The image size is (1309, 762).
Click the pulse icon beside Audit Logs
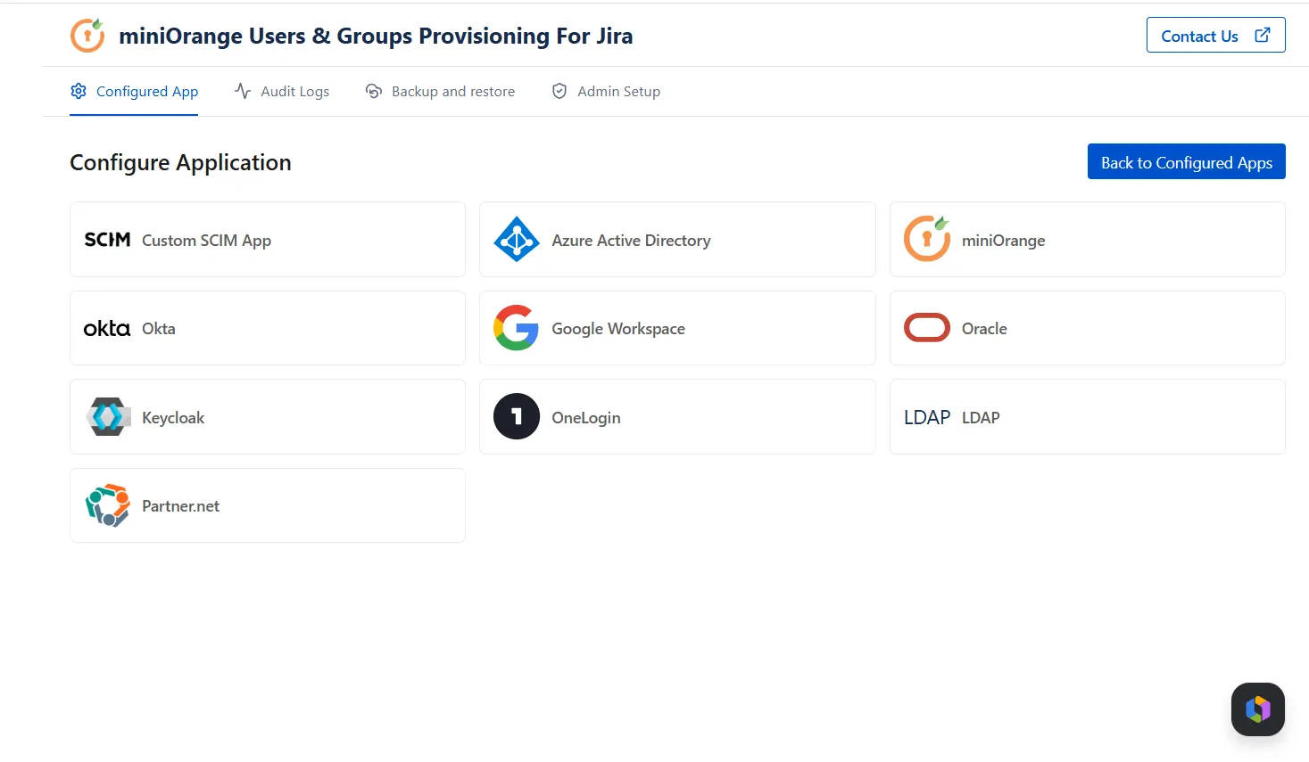243,91
